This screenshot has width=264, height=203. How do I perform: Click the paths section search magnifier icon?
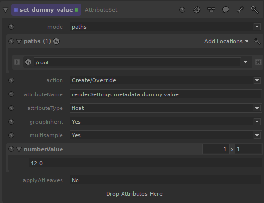coord(257,41)
